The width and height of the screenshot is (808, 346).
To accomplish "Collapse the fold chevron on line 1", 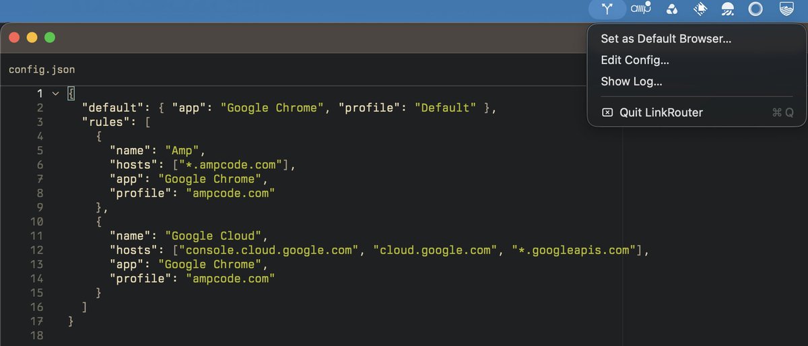I will (55, 94).
